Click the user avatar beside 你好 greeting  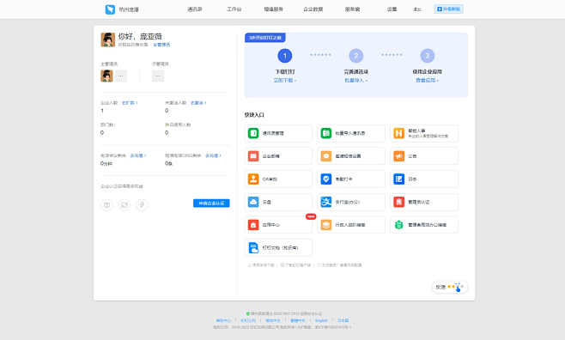107,39
